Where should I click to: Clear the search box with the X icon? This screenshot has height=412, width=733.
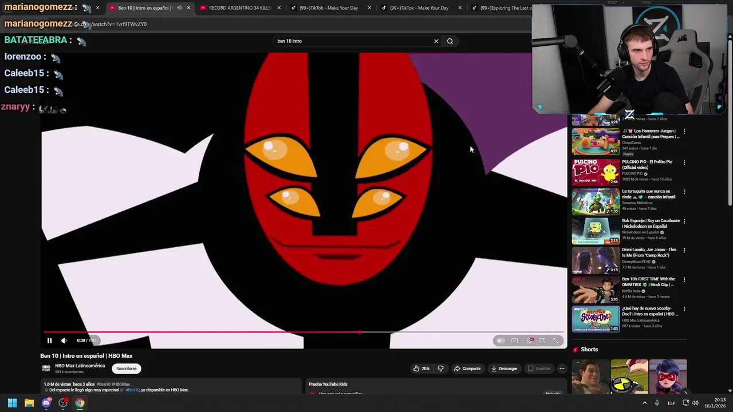click(x=436, y=41)
